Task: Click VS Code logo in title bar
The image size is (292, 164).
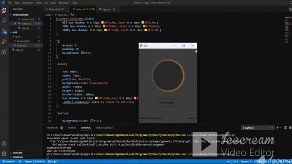Action: point(3,3)
